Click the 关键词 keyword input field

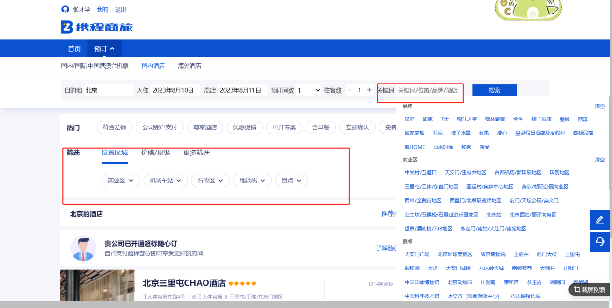429,90
